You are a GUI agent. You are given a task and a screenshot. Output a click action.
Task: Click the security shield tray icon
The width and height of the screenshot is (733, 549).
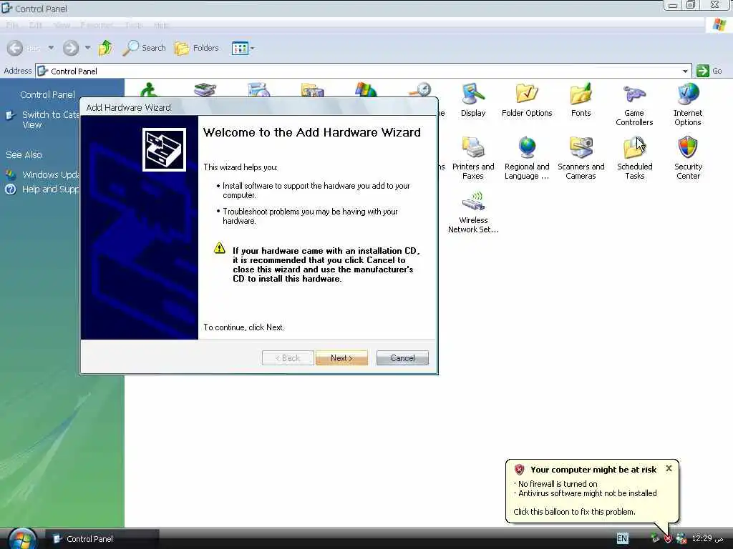668,539
